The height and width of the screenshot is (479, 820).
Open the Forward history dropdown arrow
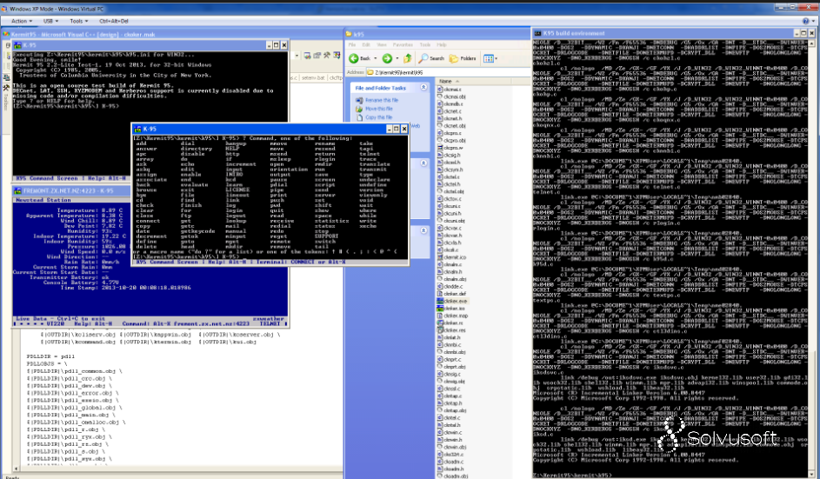click(x=397, y=58)
